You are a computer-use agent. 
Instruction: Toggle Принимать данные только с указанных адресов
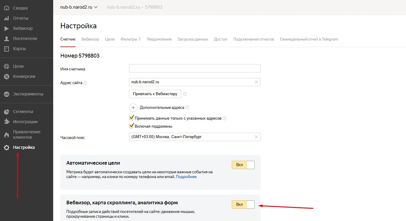(131, 118)
